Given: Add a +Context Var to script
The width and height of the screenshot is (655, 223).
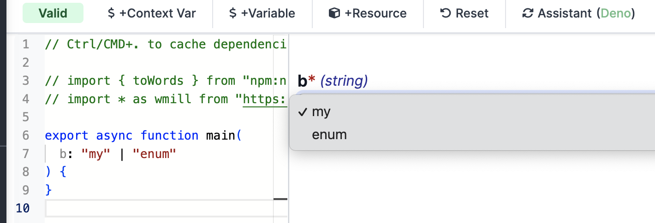Looking at the screenshot, I should 152,13.
